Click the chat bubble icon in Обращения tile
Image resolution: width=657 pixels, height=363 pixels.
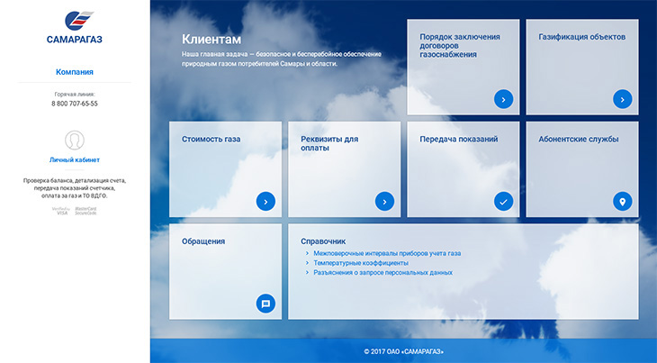tap(265, 304)
